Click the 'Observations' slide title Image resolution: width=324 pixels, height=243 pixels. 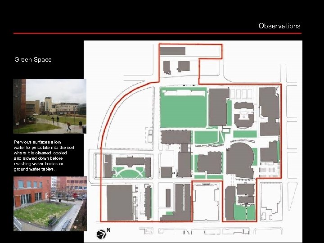[x=279, y=26]
